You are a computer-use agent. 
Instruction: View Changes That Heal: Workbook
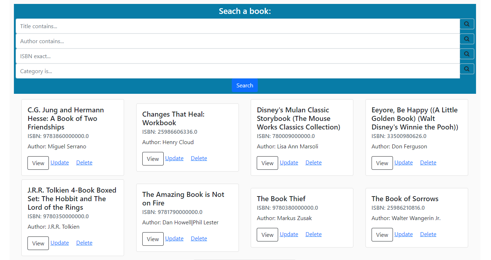click(x=153, y=159)
